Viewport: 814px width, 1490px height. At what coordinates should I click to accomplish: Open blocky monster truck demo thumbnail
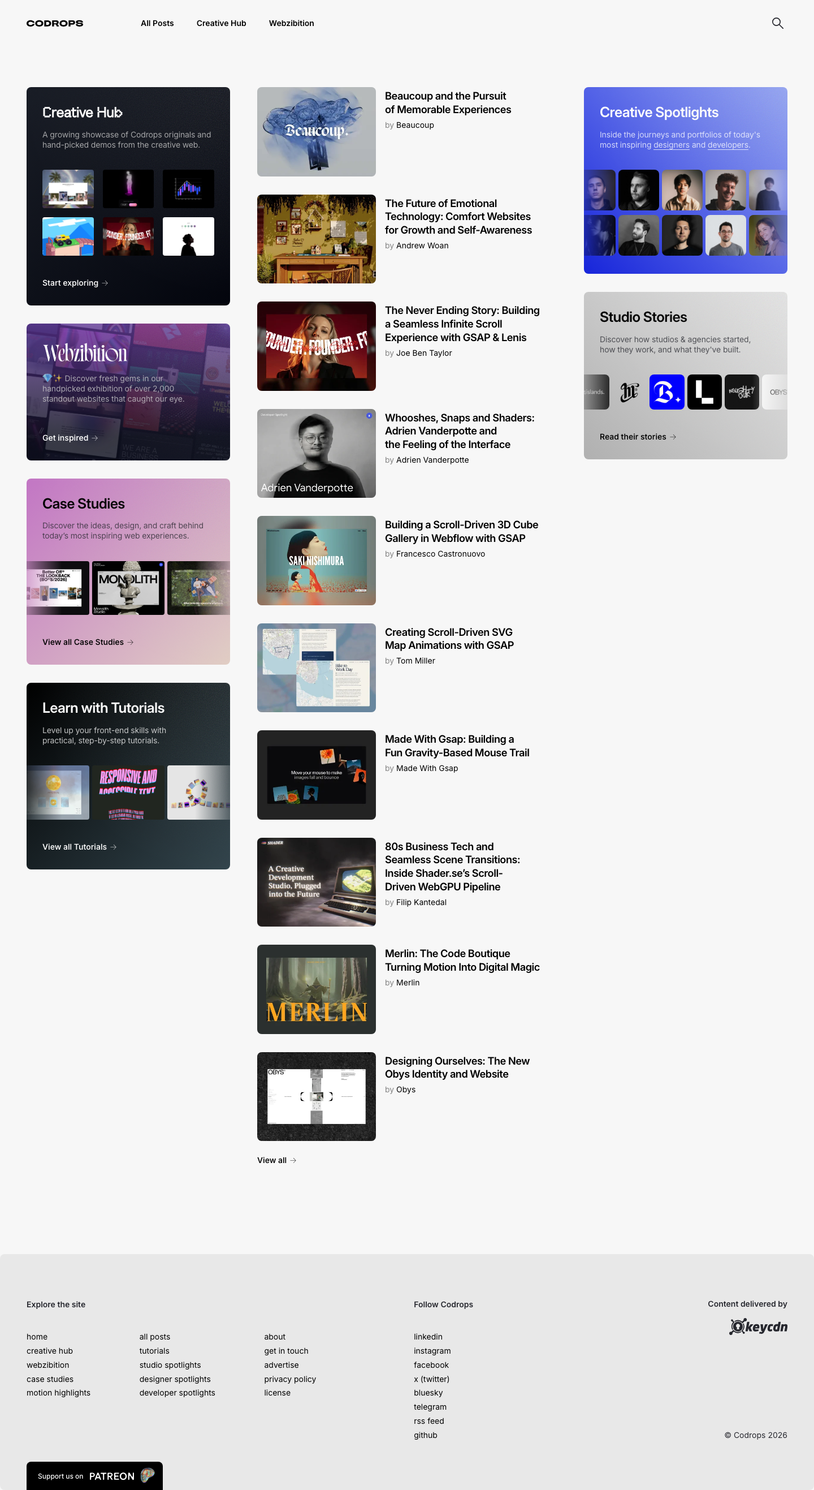click(68, 236)
